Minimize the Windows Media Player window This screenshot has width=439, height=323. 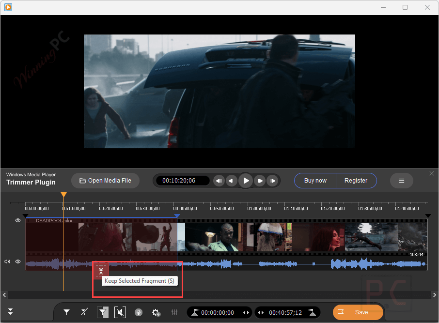pos(383,7)
